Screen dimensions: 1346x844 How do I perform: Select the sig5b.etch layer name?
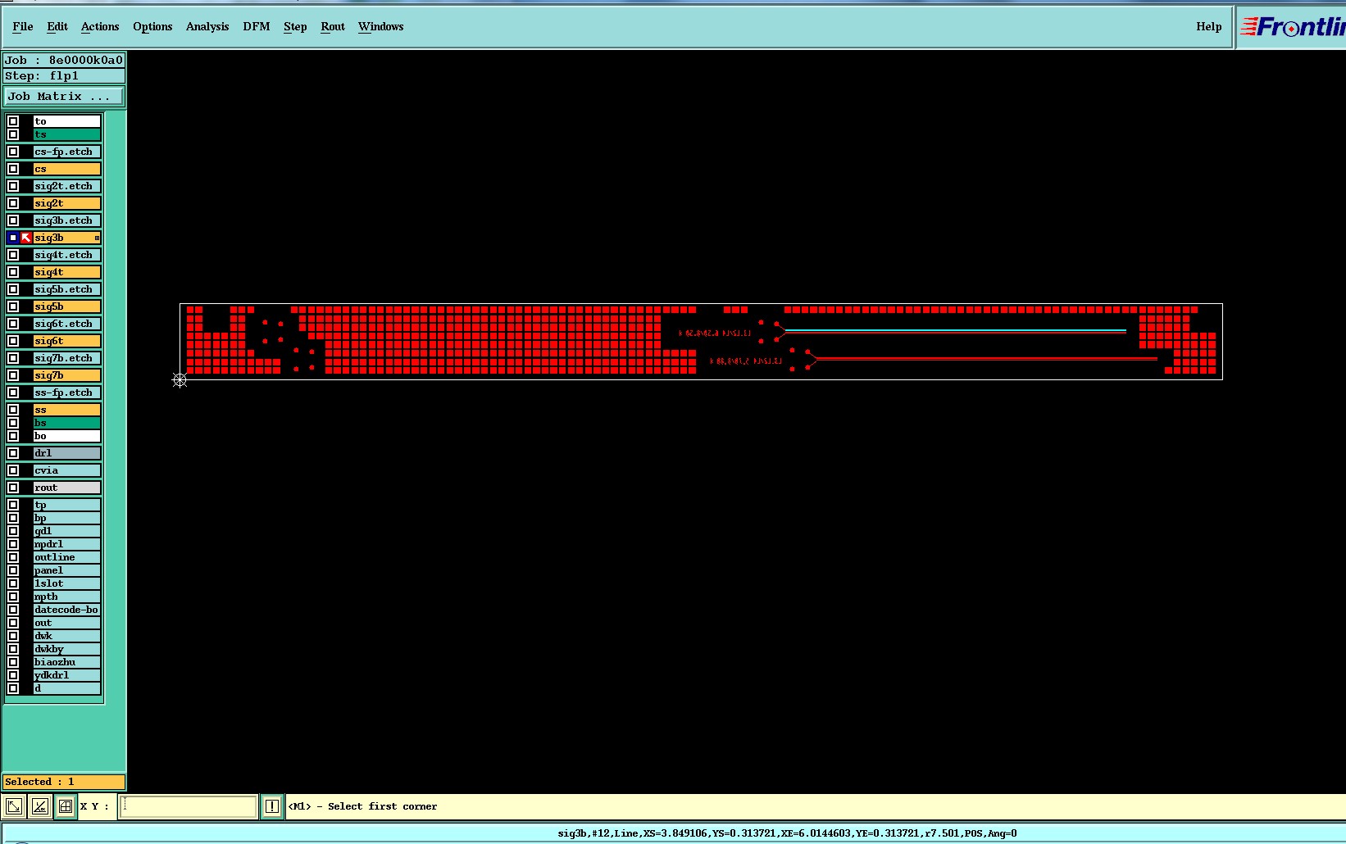pyautogui.click(x=67, y=289)
